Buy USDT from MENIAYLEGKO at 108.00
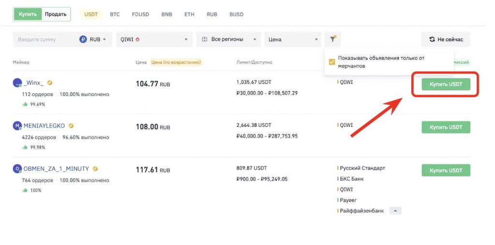 coord(446,127)
